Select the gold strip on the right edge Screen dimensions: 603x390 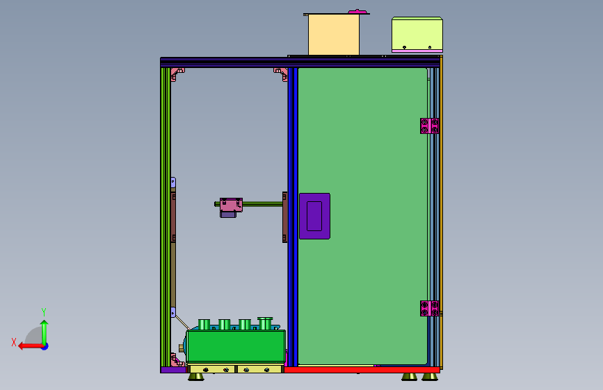point(442,212)
